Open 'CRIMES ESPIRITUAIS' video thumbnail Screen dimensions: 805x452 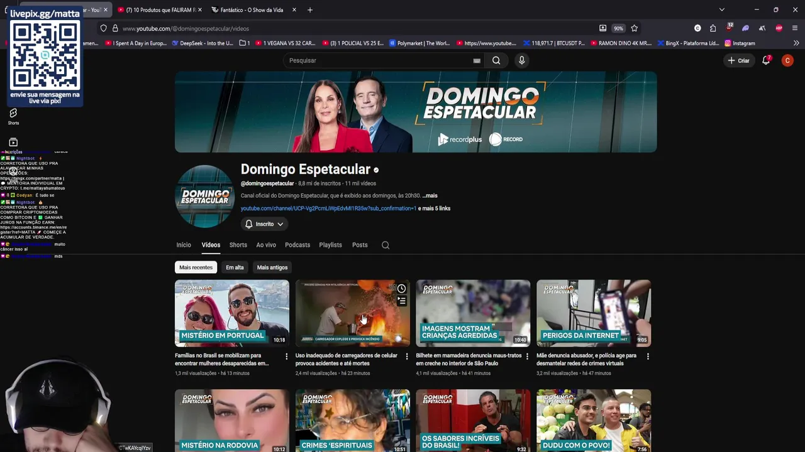click(353, 421)
